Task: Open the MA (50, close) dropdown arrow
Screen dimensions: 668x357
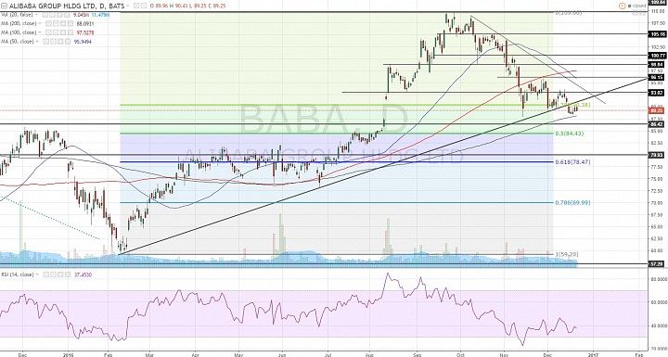Action: (x=37, y=42)
